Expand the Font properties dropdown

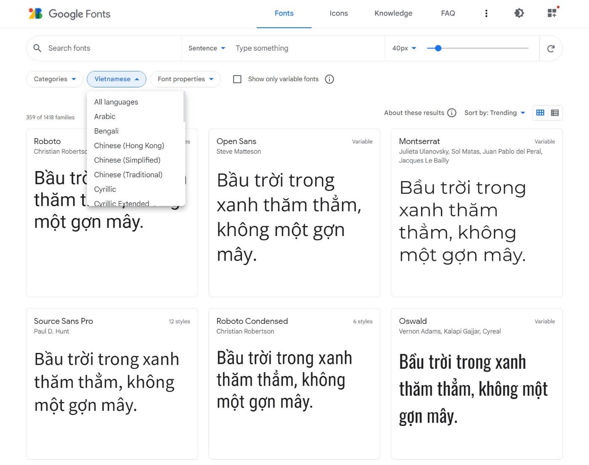pyautogui.click(x=185, y=79)
